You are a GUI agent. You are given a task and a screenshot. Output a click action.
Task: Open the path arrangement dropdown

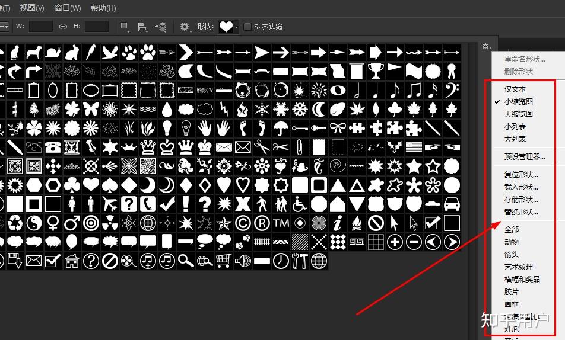pos(161,27)
